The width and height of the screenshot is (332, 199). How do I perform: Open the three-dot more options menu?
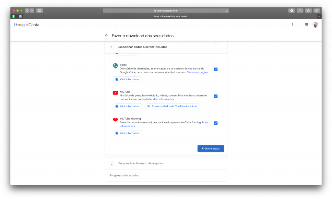[293, 25]
